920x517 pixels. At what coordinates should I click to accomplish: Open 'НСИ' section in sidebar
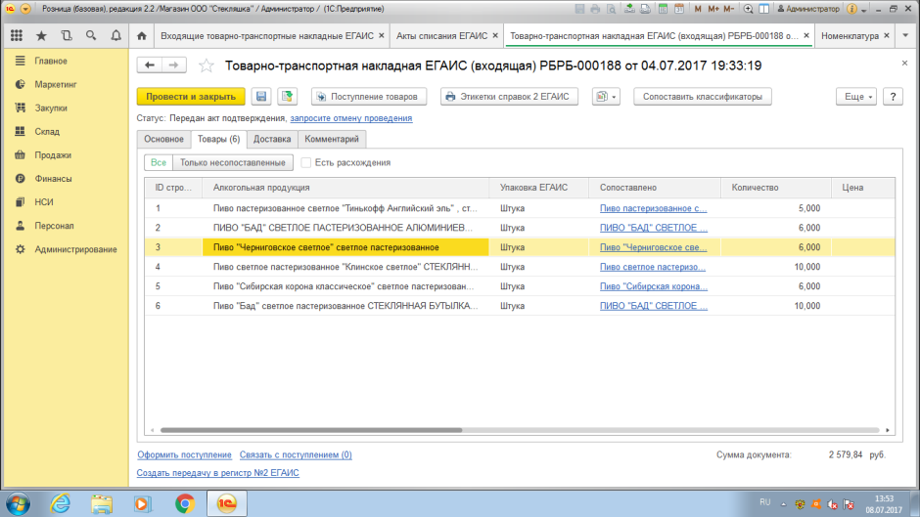click(43, 201)
